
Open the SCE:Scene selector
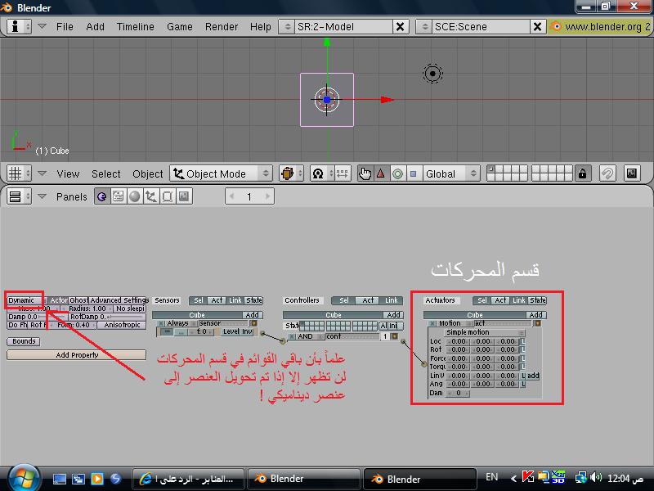tap(424, 27)
